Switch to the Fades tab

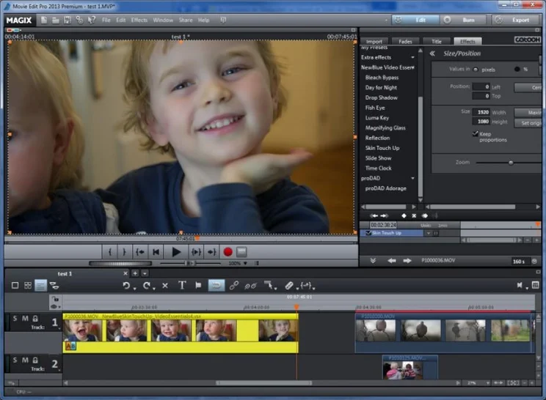(405, 42)
